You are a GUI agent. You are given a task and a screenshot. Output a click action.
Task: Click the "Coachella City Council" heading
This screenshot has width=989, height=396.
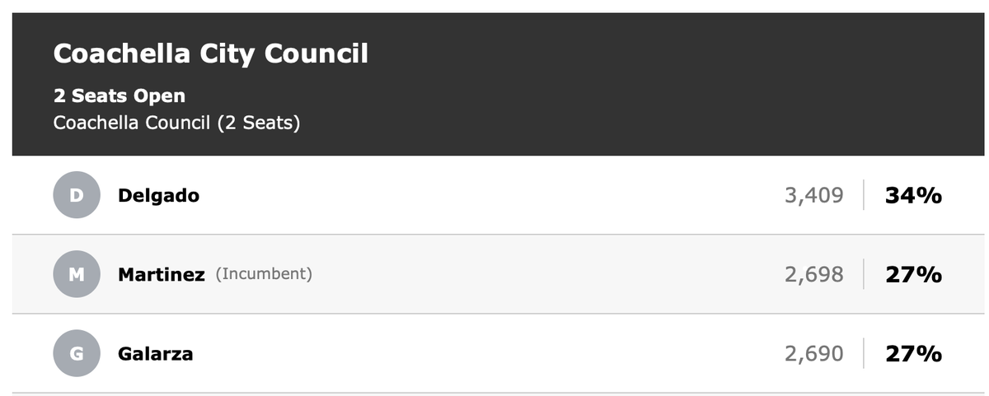coord(210,54)
